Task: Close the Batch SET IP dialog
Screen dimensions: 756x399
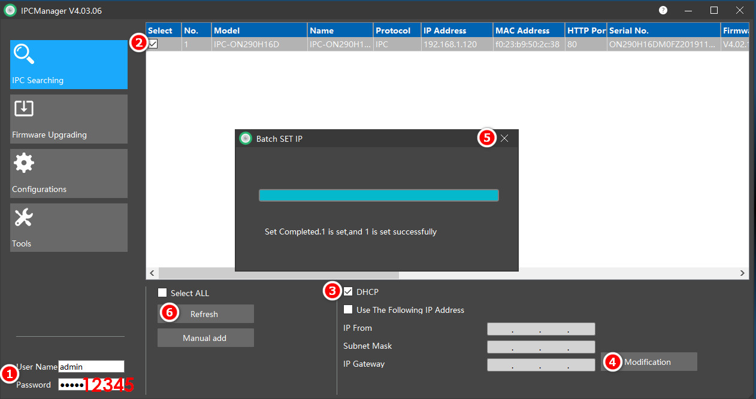Action: tap(504, 138)
